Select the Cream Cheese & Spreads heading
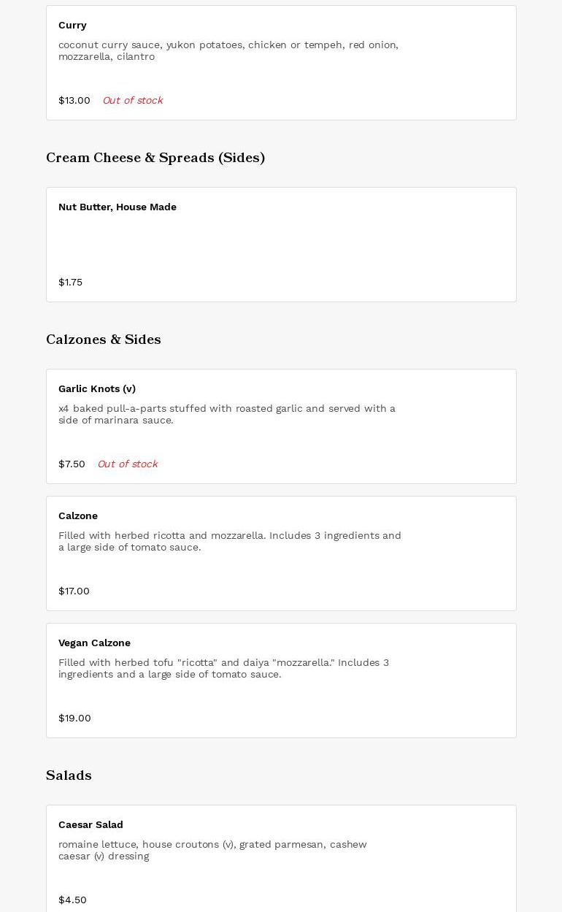Image resolution: width=562 pixels, height=912 pixels. 155,158
